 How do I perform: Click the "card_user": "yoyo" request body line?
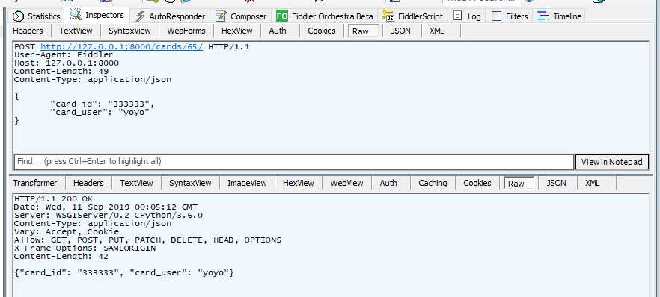100,113
